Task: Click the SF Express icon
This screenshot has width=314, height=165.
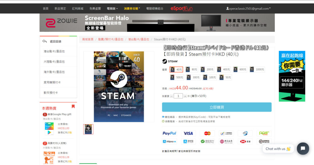Action: point(264,141)
